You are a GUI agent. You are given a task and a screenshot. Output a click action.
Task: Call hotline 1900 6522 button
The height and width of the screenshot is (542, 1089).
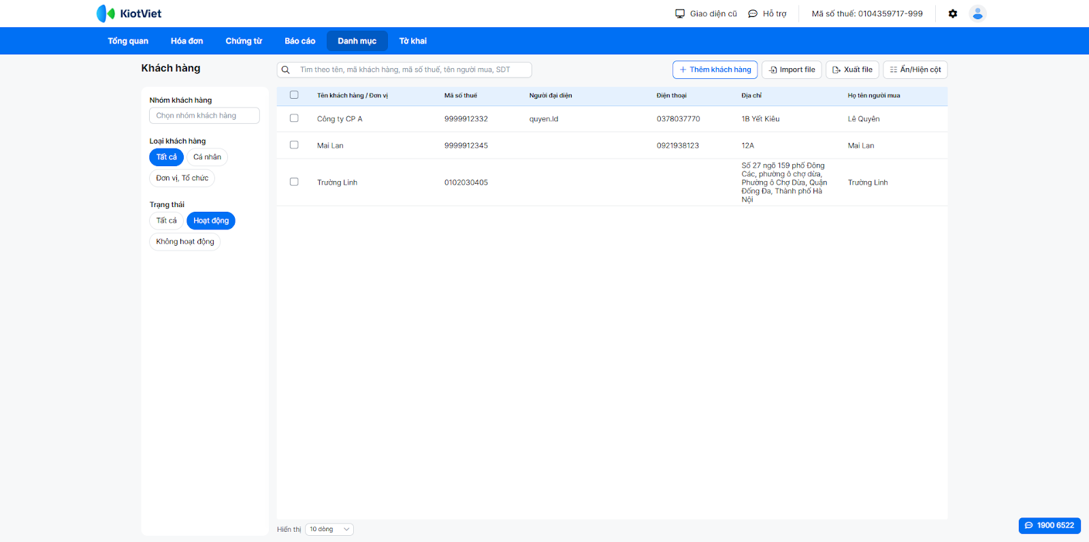pyautogui.click(x=1049, y=526)
